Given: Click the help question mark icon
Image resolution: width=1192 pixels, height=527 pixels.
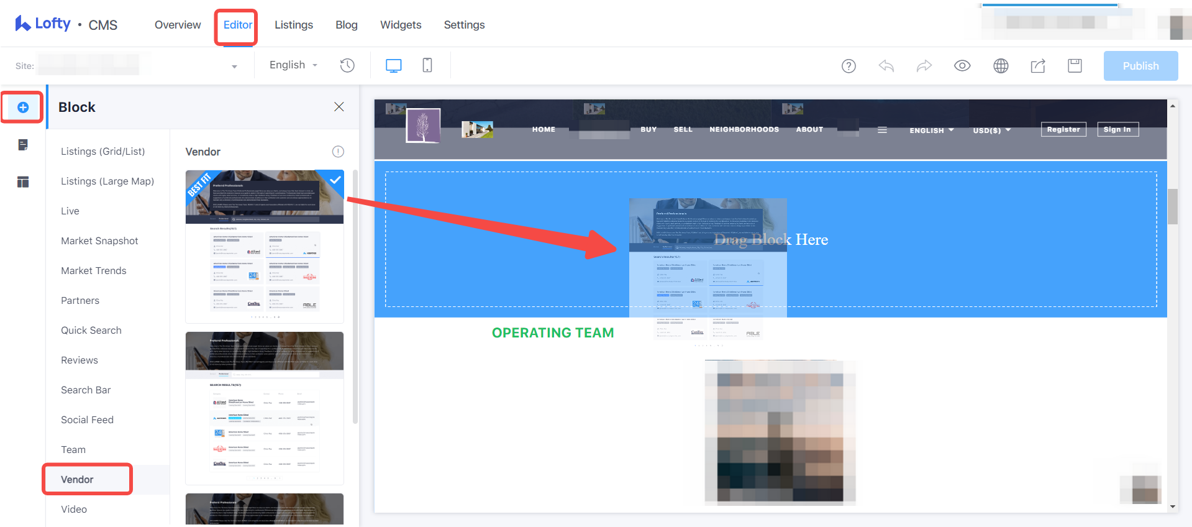Looking at the screenshot, I should point(849,66).
